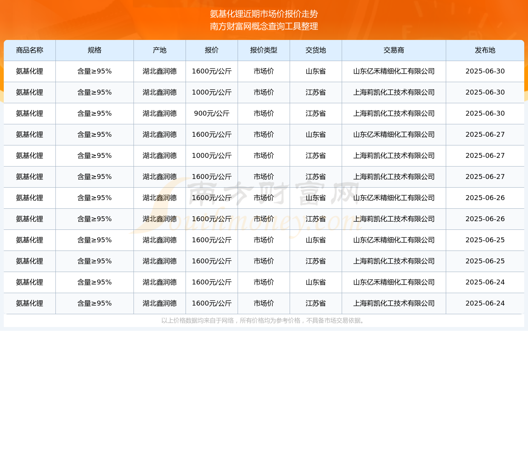
Task: Select 1600元/公斤 in the 2025-06-27 山东省 row
Action: (x=212, y=135)
